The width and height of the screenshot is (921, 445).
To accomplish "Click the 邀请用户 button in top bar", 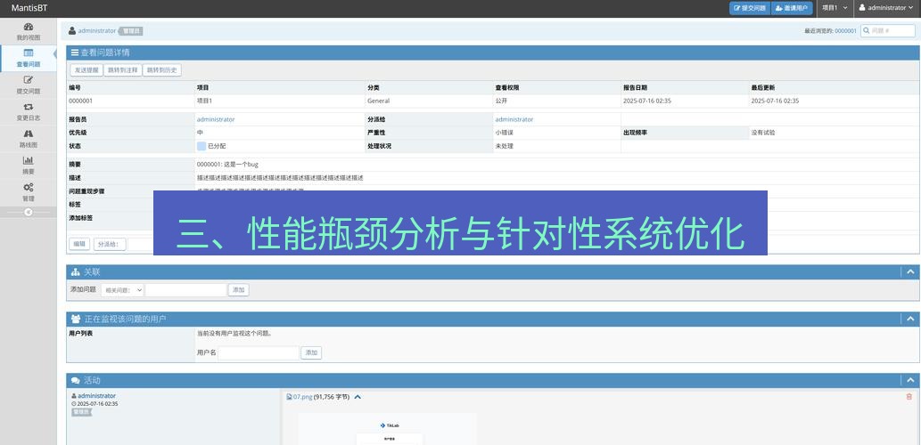I will (791, 8).
